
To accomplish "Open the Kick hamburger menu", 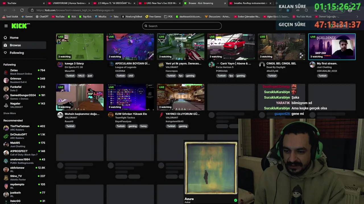I will pyautogui.click(x=6, y=26).
